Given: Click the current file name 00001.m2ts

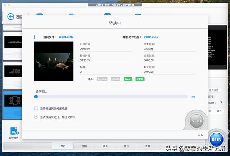Looking at the screenshot, I should click(66, 37).
